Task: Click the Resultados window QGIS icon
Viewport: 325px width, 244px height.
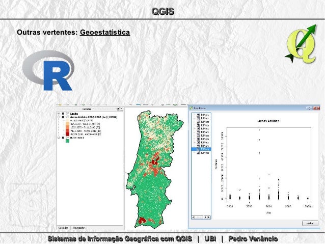Action: [191, 108]
